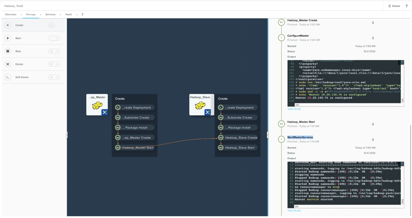This screenshot has width=412, height=218.
Task: Collapse the left action panel handle
Action: click(x=67, y=135)
